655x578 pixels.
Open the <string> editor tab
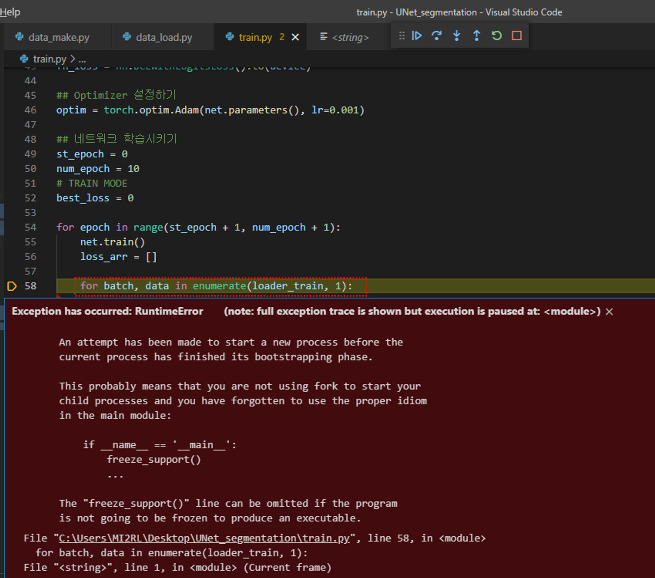pos(350,37)
